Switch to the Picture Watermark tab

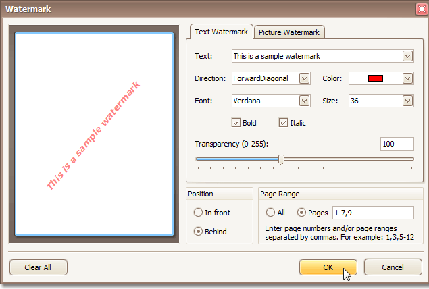coord(290,32)
